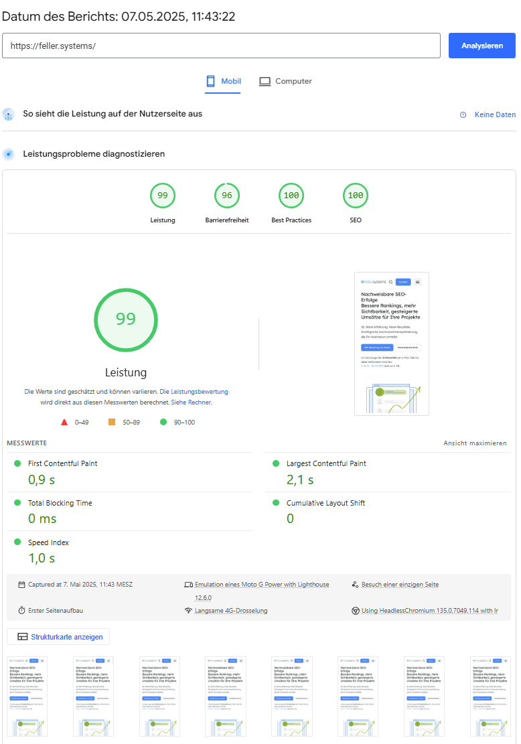Click the Cumulative Layout Shift metric label
This screenshot has height=744, width=521.
pos(326,503)
